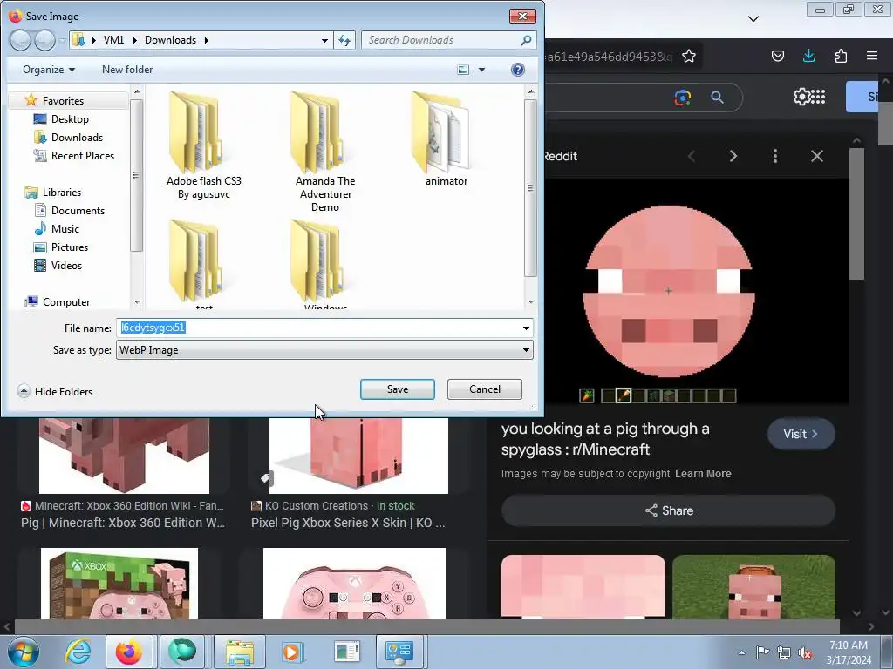
Task: Open Windows Media Player from the taskbar
Action: (x=292, y=652)
